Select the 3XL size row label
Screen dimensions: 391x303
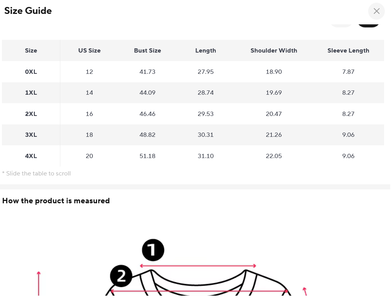point(31,135)
